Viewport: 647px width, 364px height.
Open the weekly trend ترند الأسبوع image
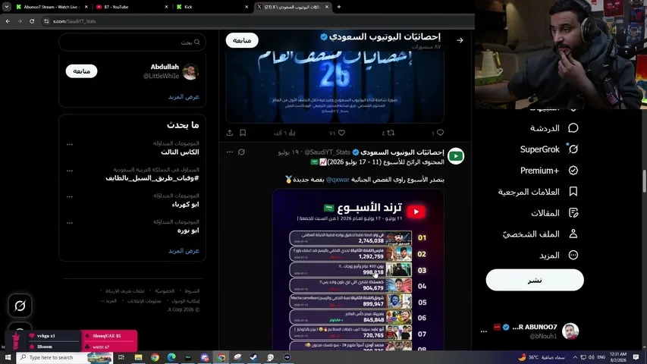(x=358, y=270)
